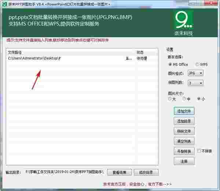The image size is (220, 191).
Task: Click the 添加文件 button
Action: coord(184,111)
